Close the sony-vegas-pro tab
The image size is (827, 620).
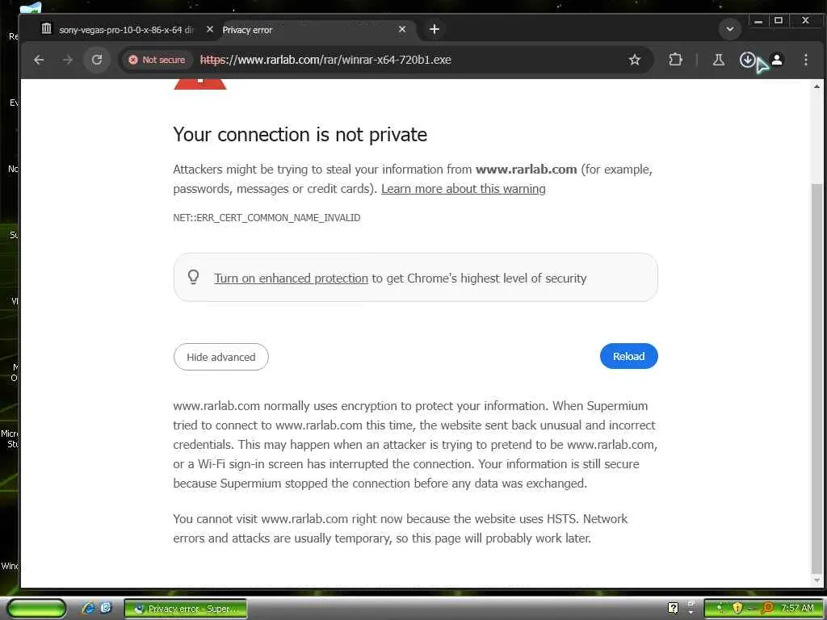coord(209,30)
